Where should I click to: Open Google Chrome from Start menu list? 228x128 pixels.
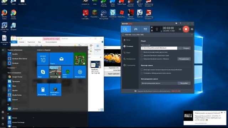pos(17,77)
